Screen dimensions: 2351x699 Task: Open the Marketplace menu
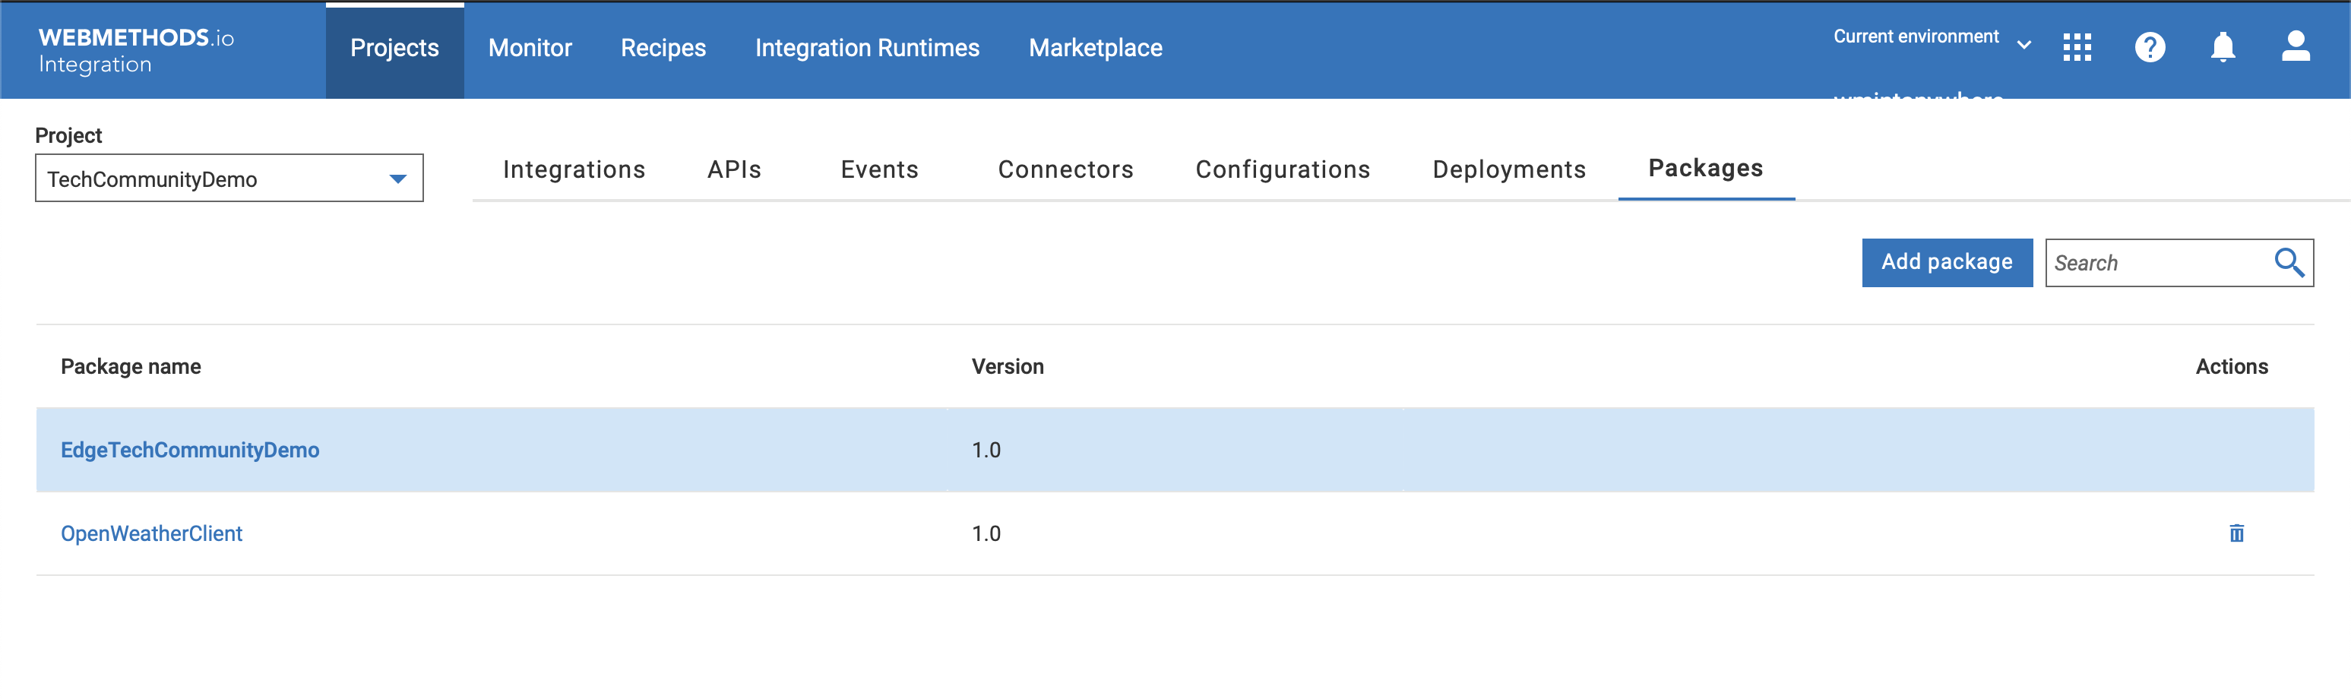click(1095, 47)
